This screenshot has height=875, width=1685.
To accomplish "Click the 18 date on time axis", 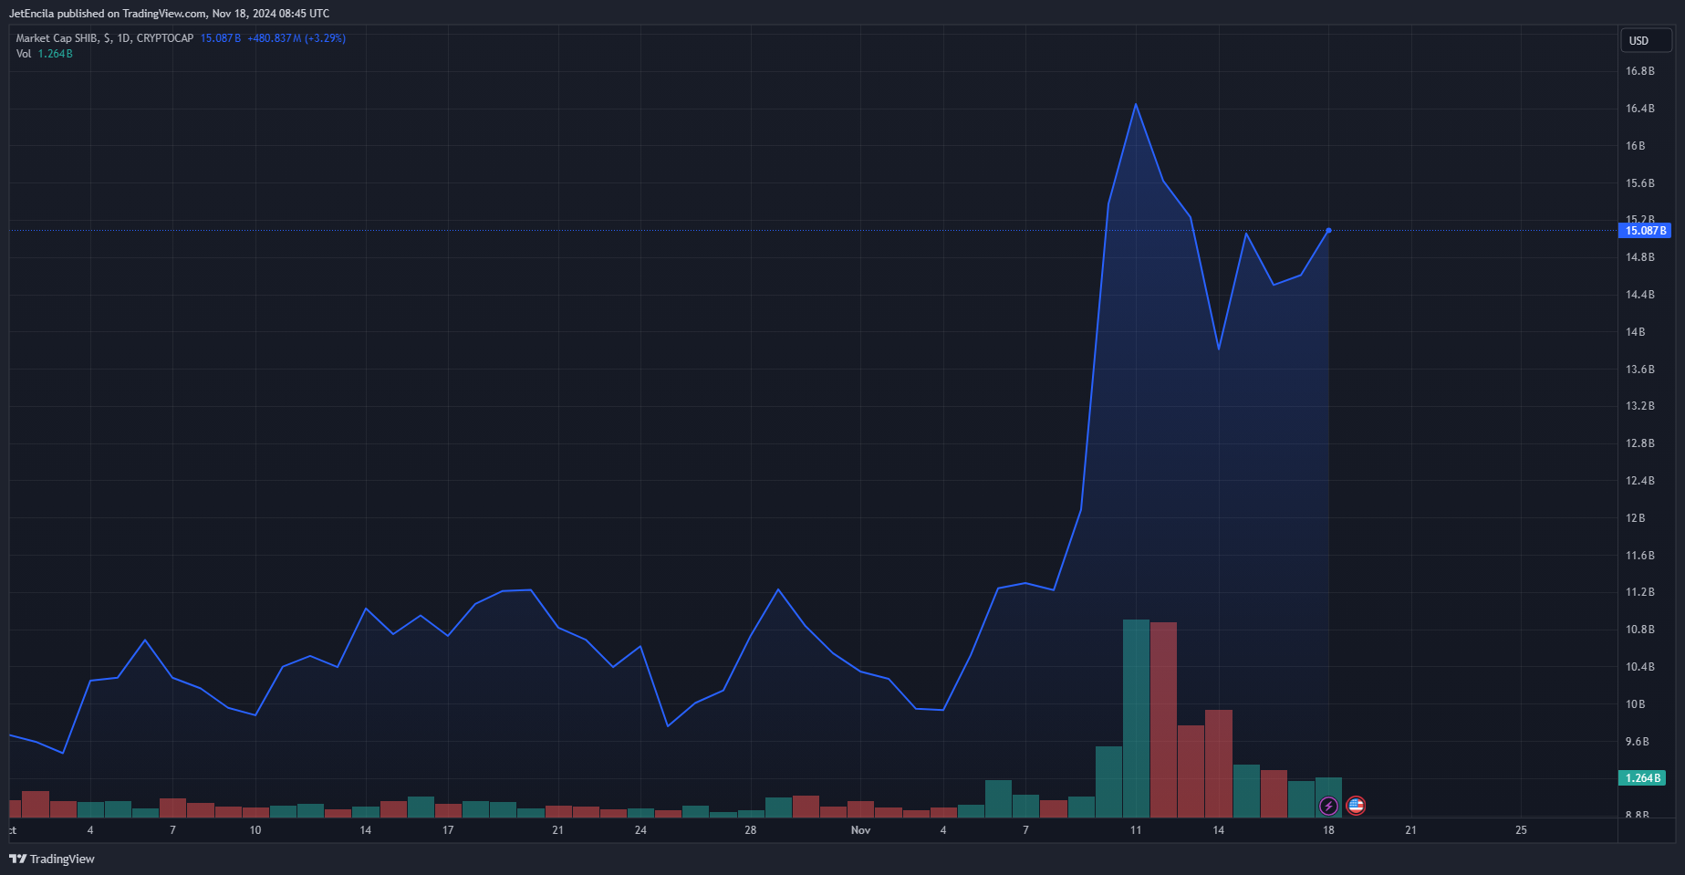I will pyautogui.click(x=1328, y=830).
